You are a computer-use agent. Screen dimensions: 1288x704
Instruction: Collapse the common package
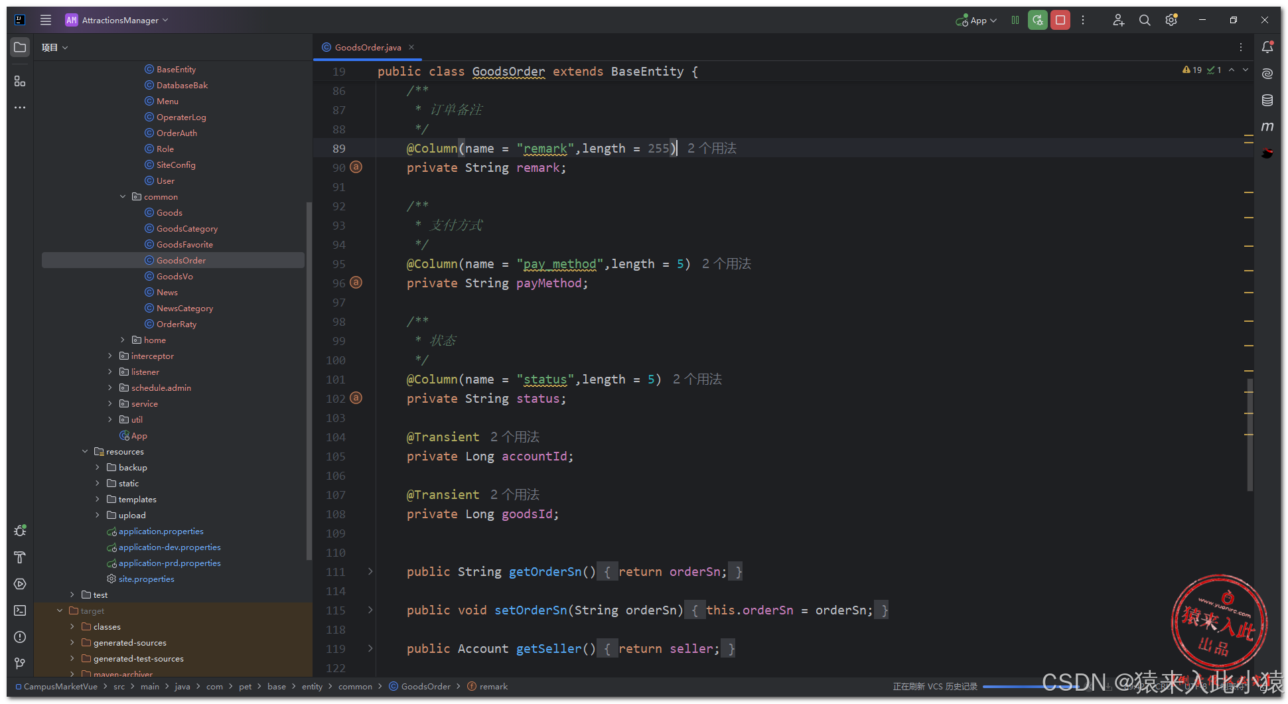click(123, 196)
